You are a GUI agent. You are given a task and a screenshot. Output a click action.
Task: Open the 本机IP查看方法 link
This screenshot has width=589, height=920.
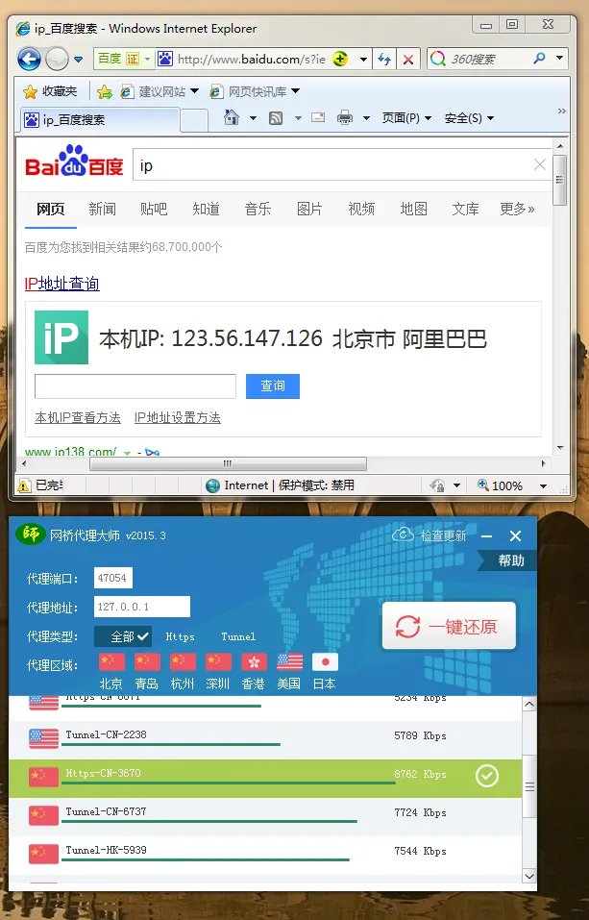(78, 418)
